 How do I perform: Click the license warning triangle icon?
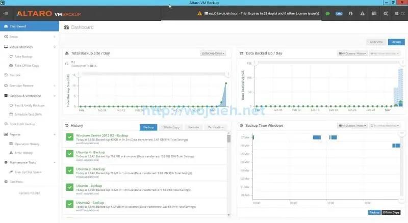(199, 14)
